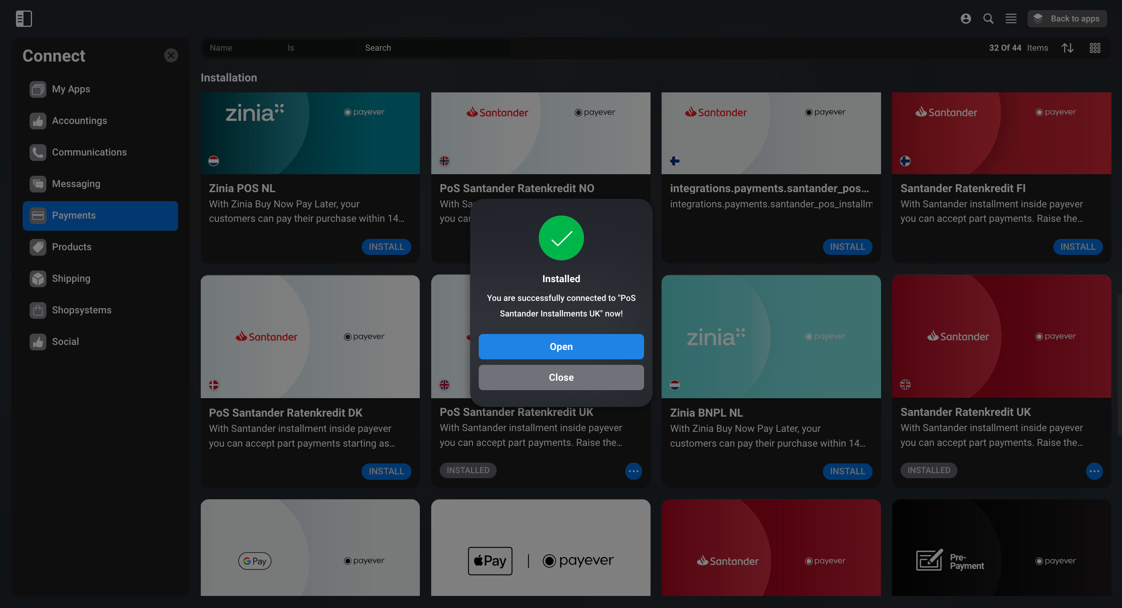Install integrations.payments.santander_pos app

(847, 247)
